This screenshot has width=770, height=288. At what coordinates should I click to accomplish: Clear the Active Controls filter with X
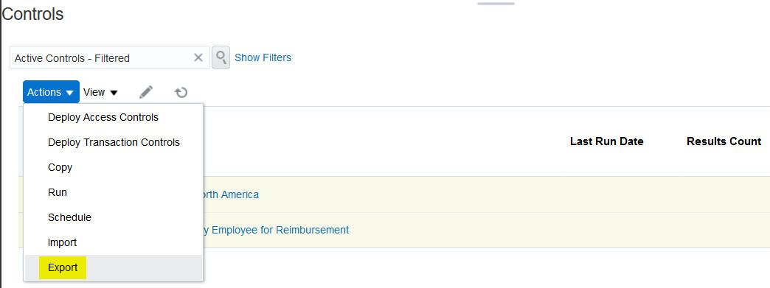(x=198, y=58)
